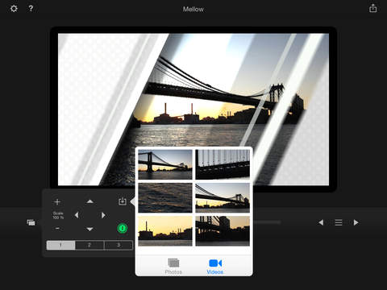
Task: Open the help question mark
Action: [x=31, y=9]
